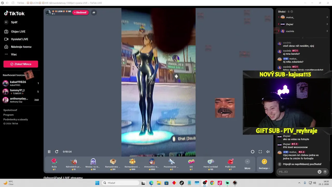
Task: Send the Ramadánska gift for 399 coins
Action: [113, 164]
